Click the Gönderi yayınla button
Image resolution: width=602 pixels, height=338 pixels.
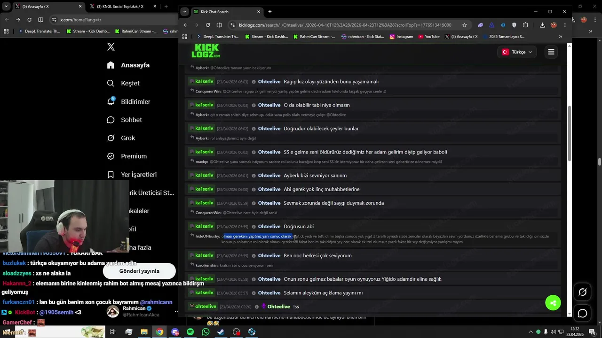139,271
